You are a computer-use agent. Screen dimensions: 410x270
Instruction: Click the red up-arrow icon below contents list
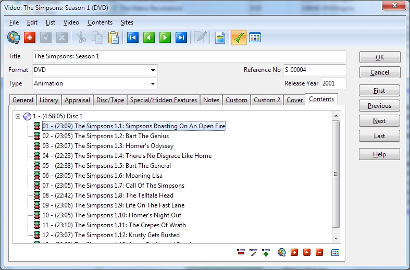coord(307,252)
